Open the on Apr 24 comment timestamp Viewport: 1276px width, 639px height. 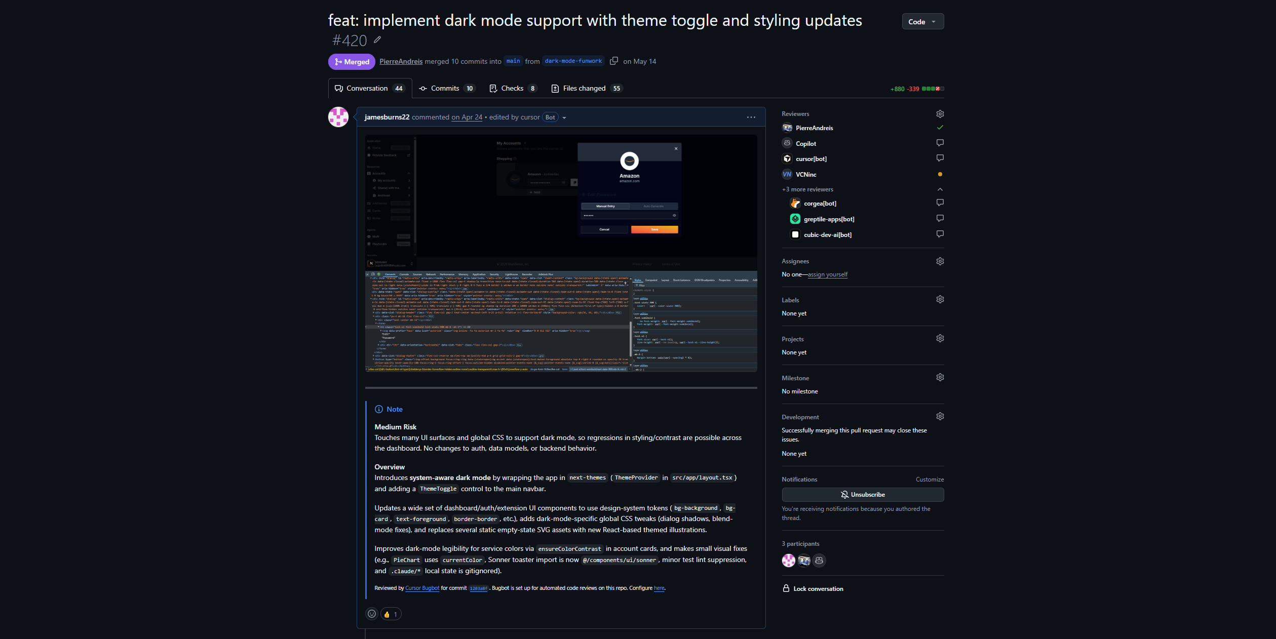[467, 117]
